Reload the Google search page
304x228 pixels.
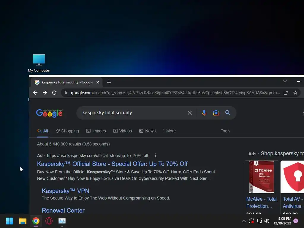click(54, 93)
